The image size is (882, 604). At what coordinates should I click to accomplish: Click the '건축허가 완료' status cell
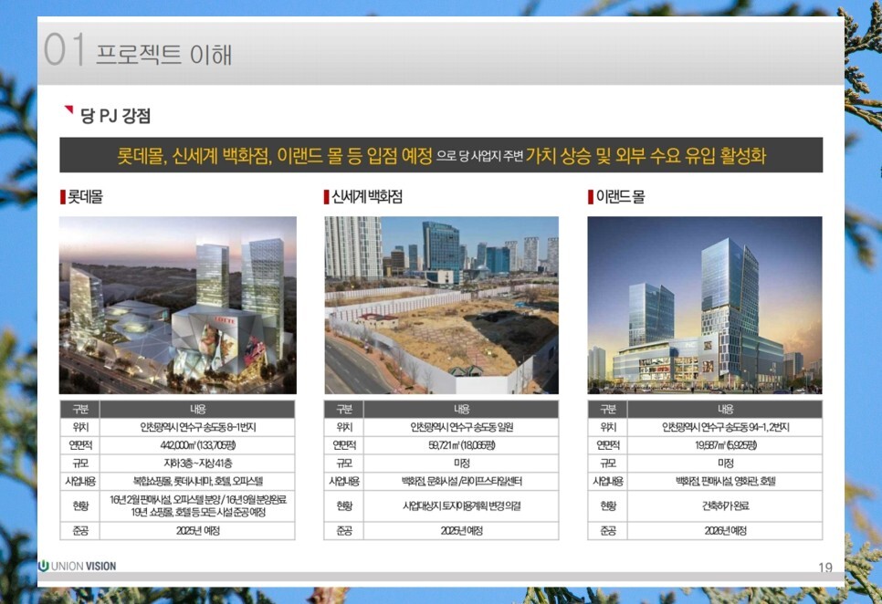coord(725,506)
